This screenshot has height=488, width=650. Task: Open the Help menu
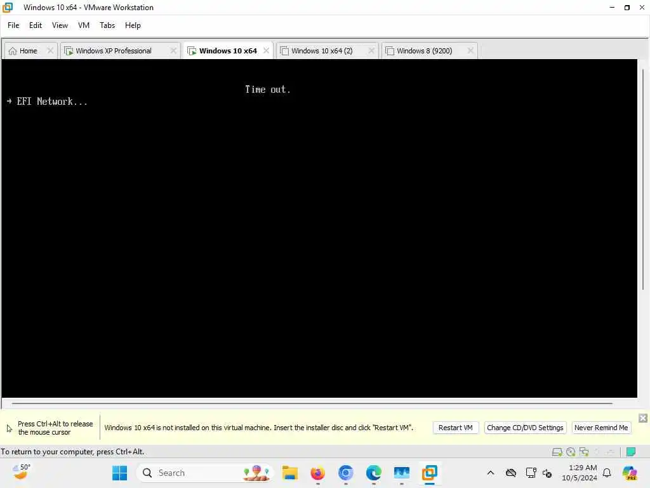coord(133,25)
